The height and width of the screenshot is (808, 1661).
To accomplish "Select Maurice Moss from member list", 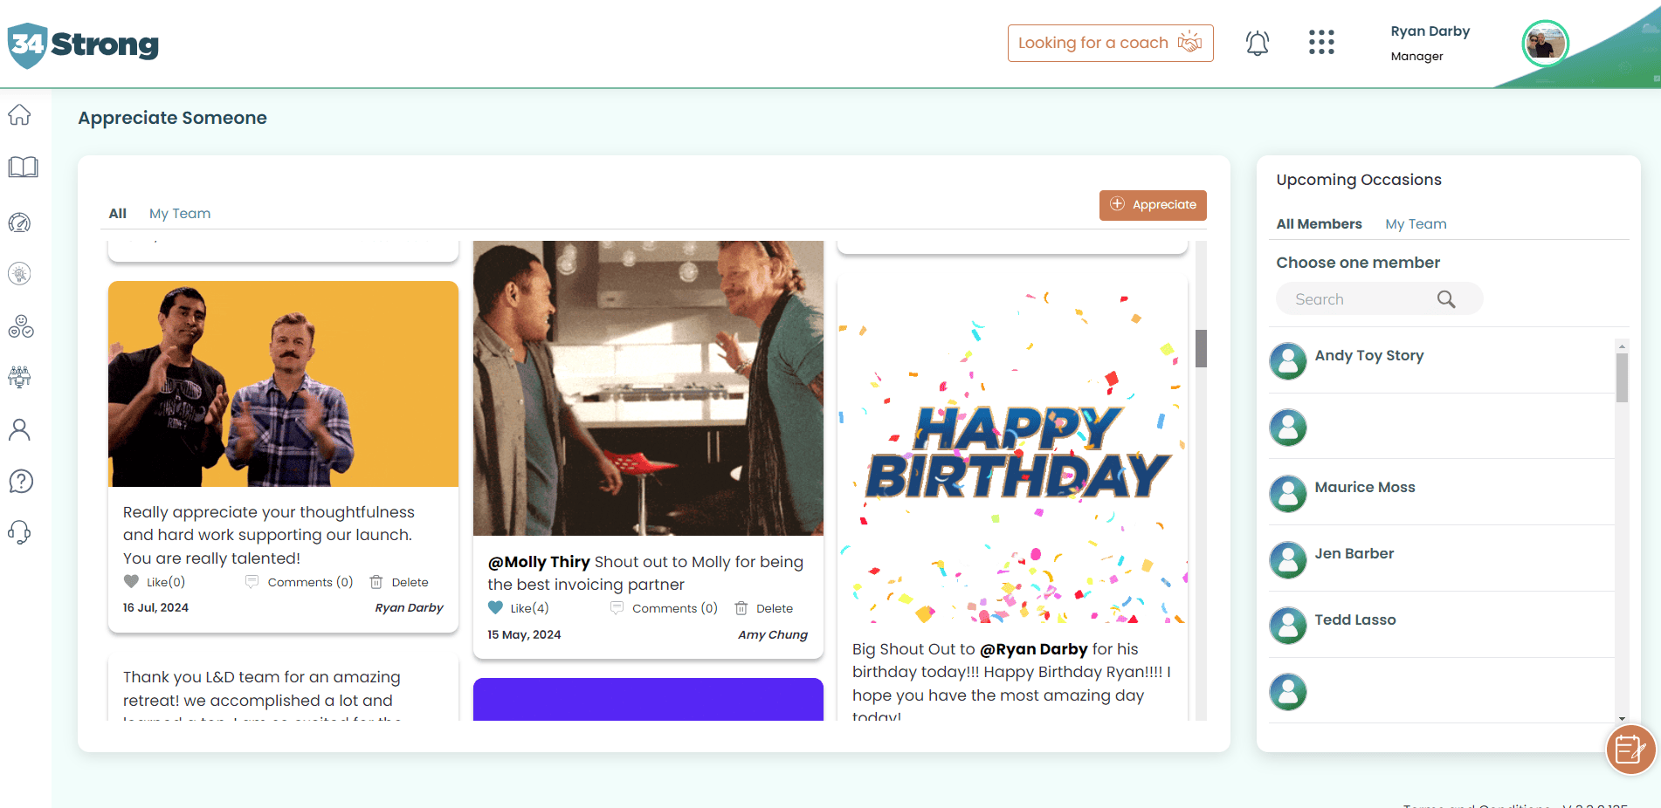I will tap(1364, 488).
